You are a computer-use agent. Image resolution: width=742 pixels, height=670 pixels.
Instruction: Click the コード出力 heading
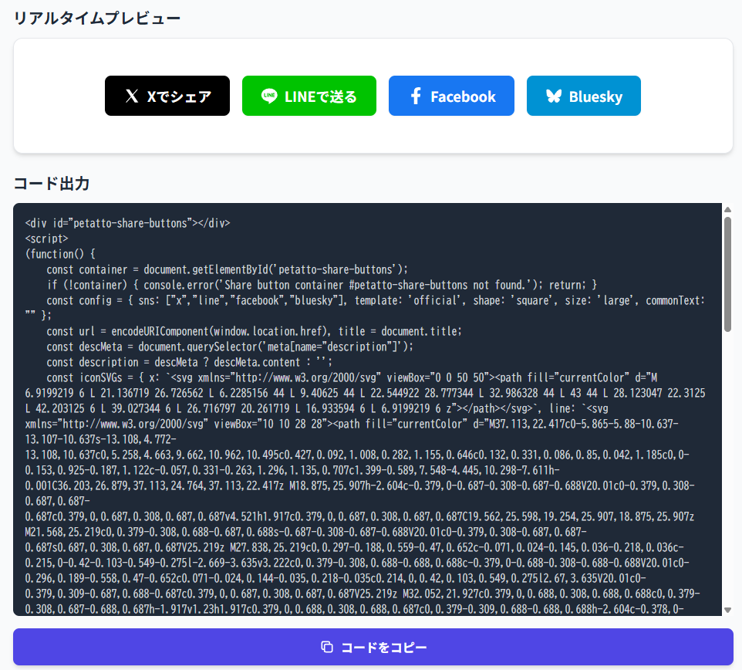pos(52,184)
